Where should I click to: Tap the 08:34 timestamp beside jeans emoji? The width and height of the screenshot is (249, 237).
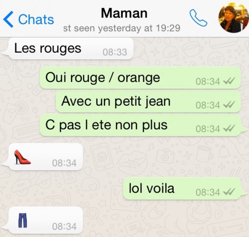click(x=64, y=227)
